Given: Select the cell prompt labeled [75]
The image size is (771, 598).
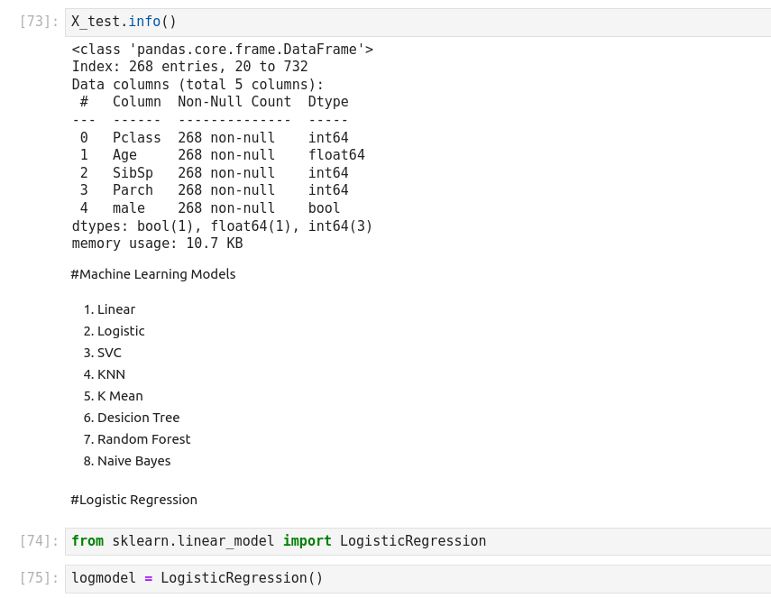Looking at the screenshot, I should [x=39, y=578].
